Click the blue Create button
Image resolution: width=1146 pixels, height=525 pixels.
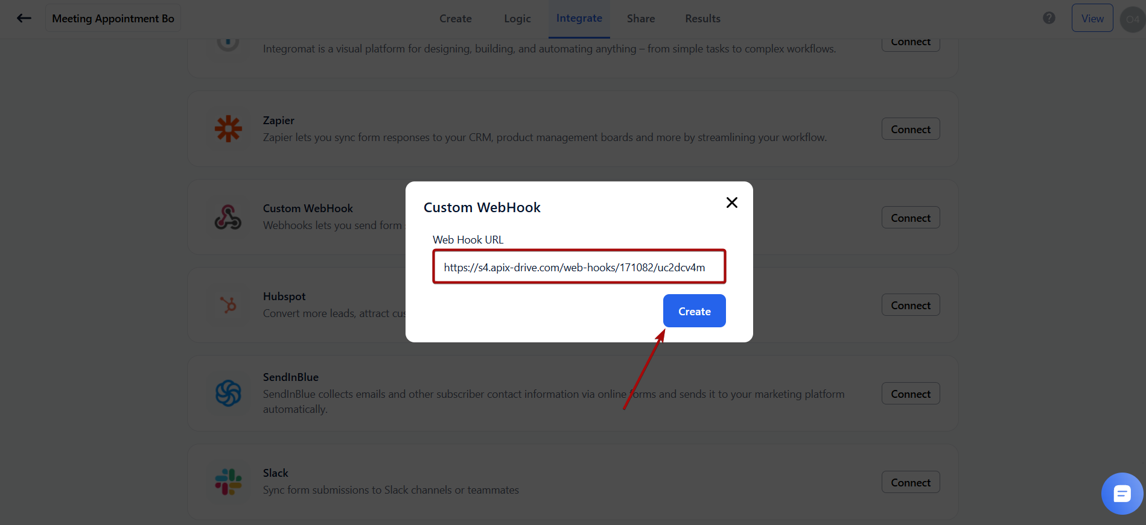[x=694, y=311]
